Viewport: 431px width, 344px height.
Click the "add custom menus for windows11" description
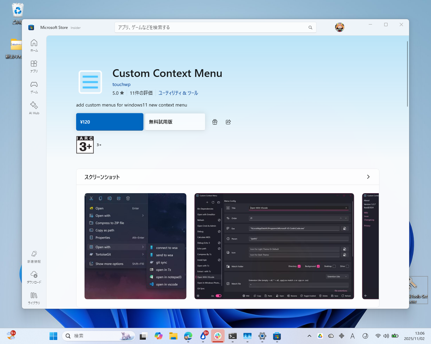132,105
